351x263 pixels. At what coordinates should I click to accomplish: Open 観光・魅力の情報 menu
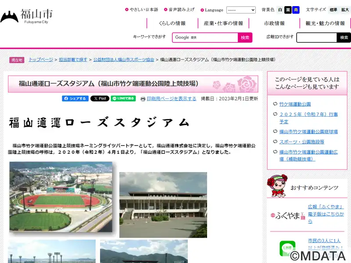pyautogui.click(x=325, y=23)
